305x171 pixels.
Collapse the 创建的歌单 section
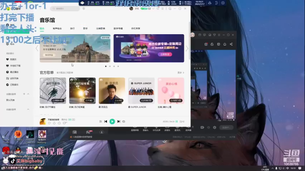28,94
